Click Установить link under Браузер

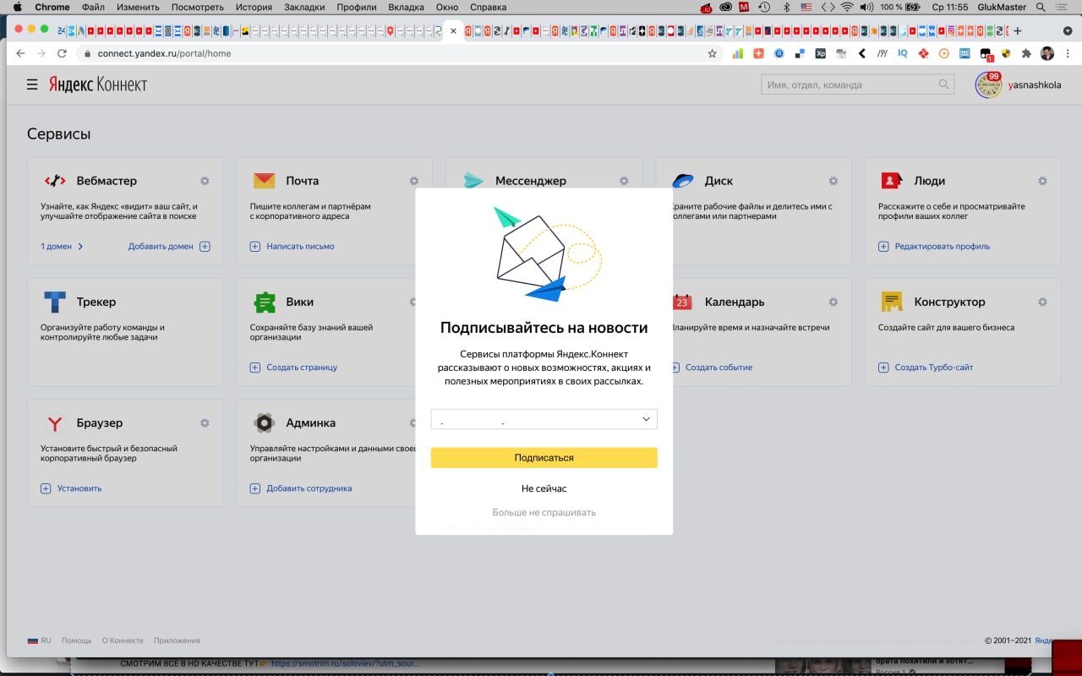[71, 488]
